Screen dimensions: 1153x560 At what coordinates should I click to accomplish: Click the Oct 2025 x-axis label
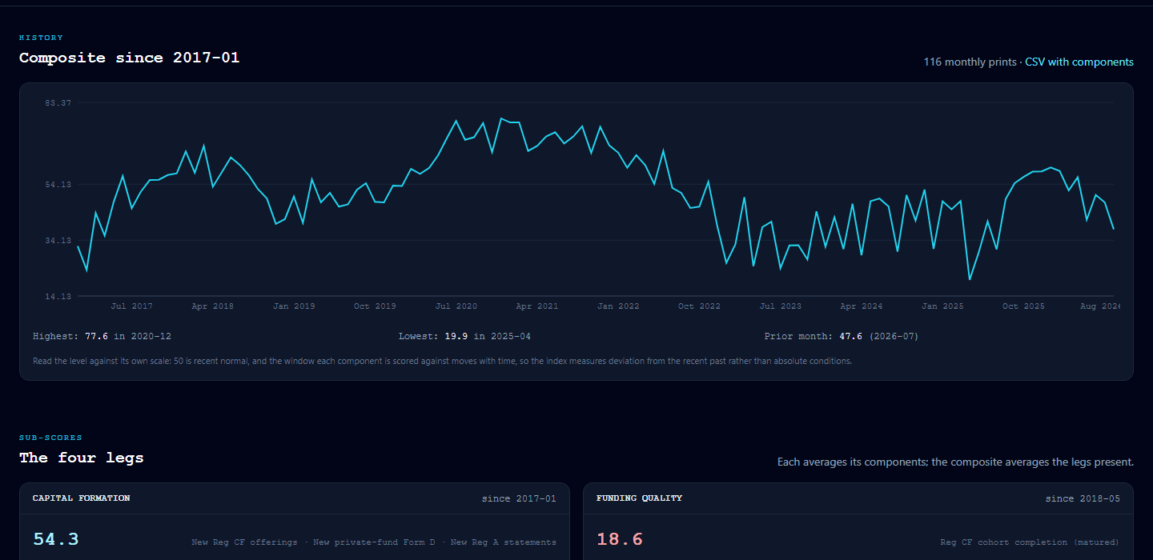[1023, 306]
